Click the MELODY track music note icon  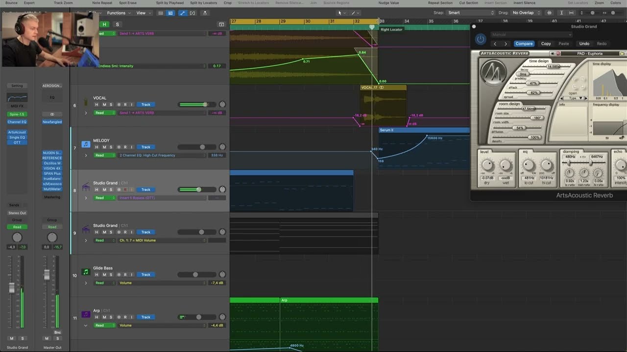[86, 144]
